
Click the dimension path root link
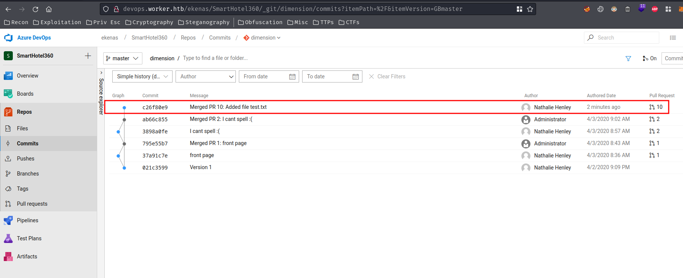point(162,58)
